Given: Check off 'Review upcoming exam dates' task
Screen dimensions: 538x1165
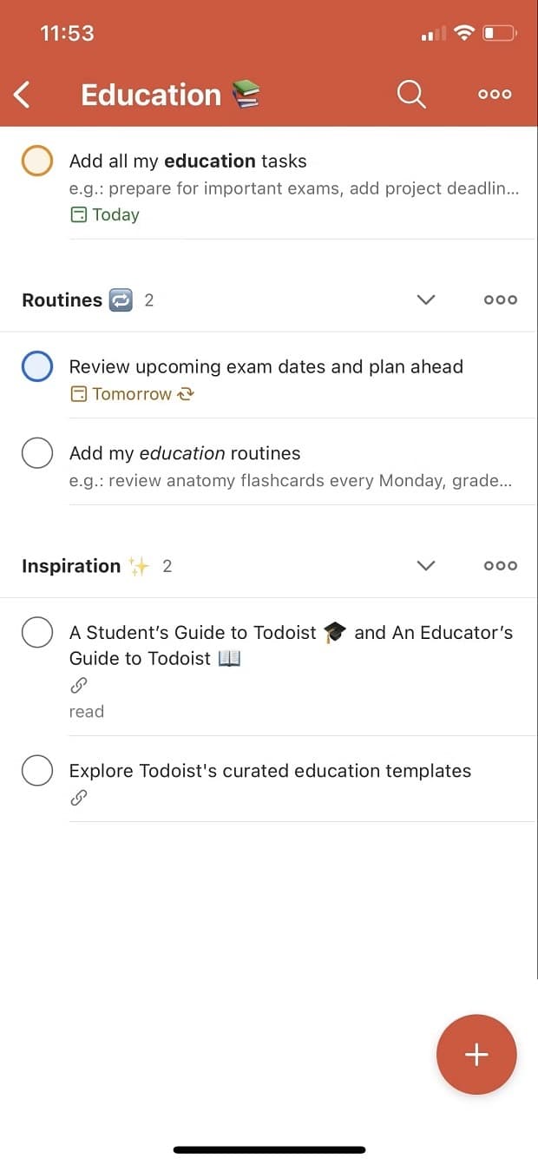Looking at the screenshot, I should [x=37, y=366].
